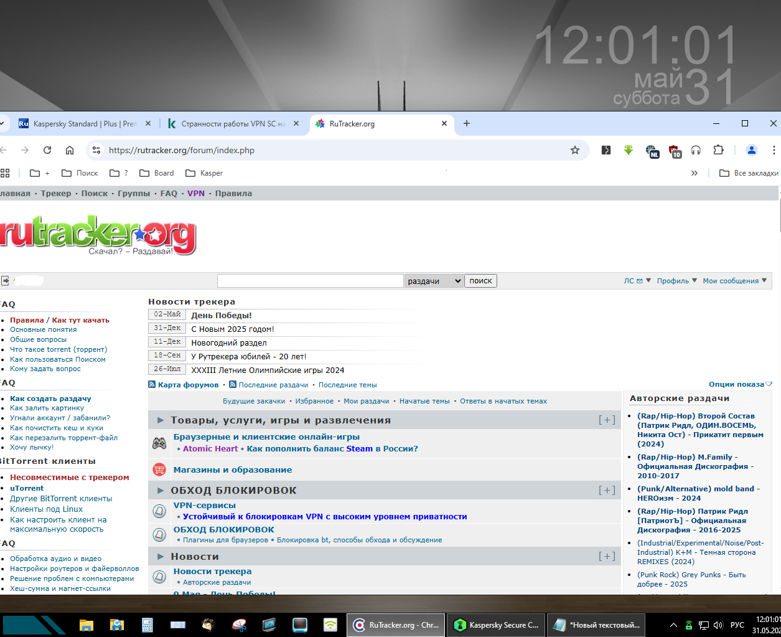Open the dark bracket extension icon
Image resolution: width=781 pixels, height=637 pixels.
[x=606, y=150]
